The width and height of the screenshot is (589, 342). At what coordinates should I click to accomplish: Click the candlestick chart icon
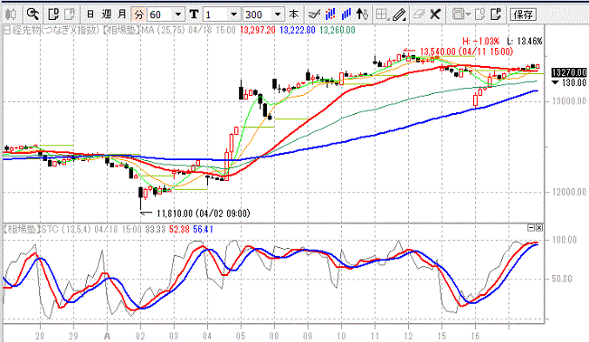[x=11, y=14]
